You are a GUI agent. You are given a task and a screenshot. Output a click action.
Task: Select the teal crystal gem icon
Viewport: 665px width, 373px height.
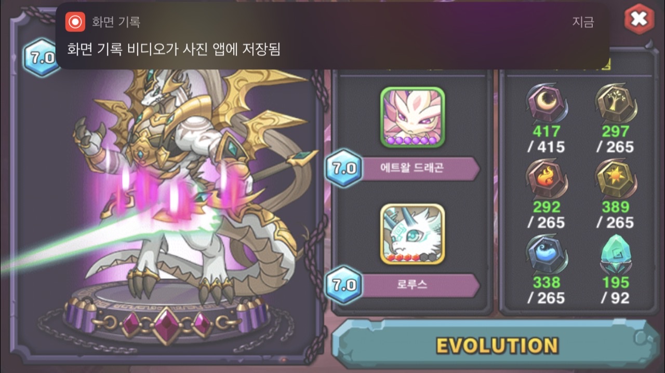pyautogui.click(x=616, y=255)
